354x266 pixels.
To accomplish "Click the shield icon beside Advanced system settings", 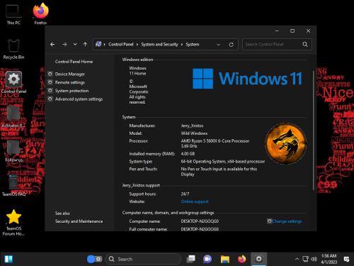I will pos(50,99).
